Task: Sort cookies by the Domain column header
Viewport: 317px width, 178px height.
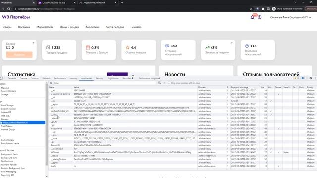Action: (x=211, y=87)
